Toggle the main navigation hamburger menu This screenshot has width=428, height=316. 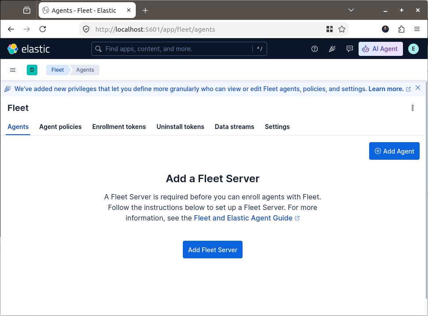pos(13,70)
